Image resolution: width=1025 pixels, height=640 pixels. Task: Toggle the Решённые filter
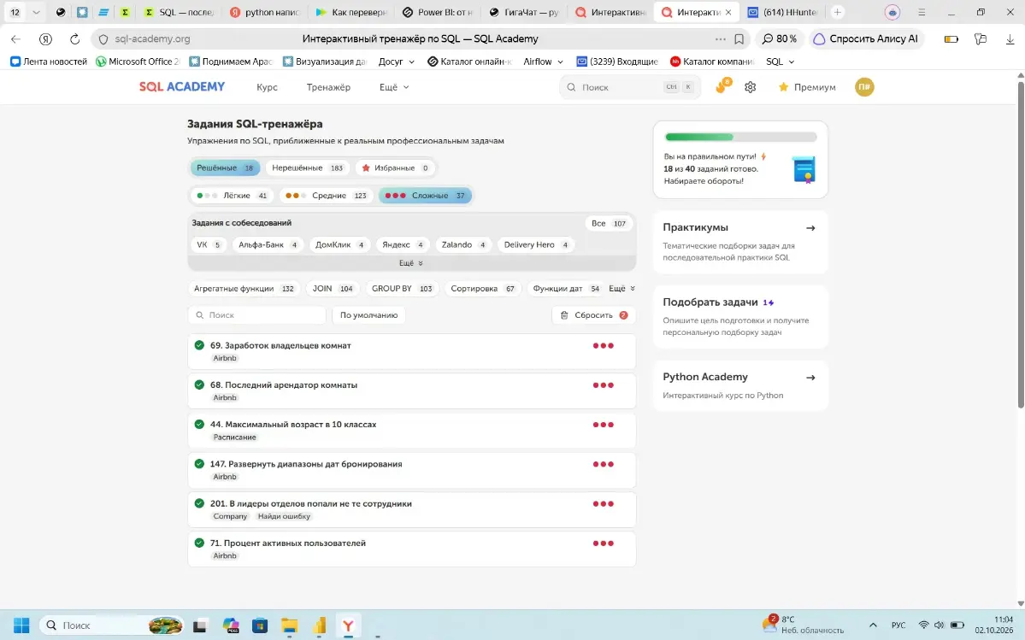[x=225, y=167]
